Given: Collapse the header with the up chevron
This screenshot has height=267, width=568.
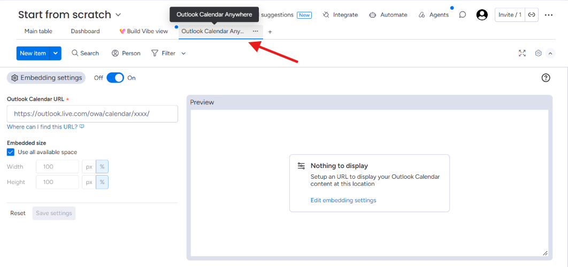Looking at the screenshot, I should (x=550, y=54).
